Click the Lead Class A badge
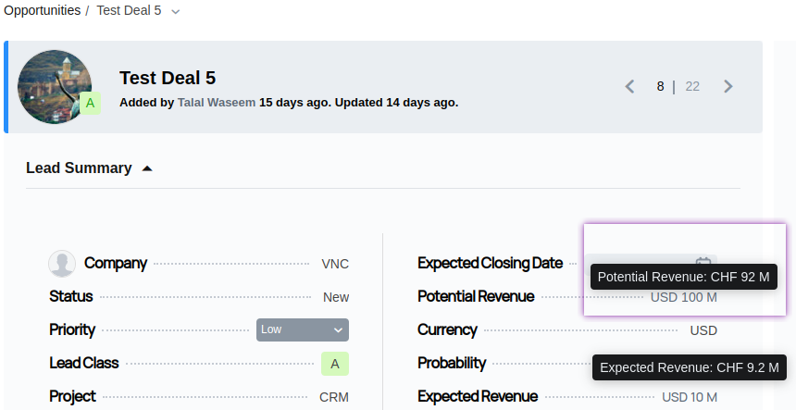 (334, 364)
